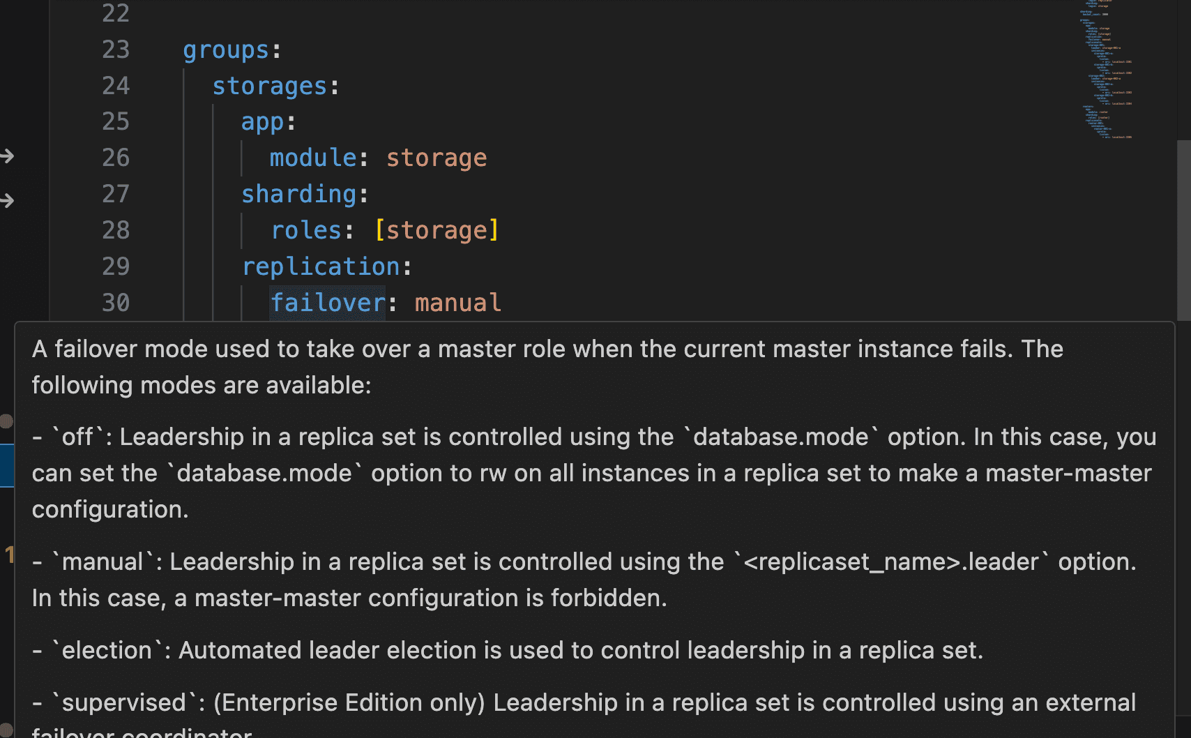Click line number 29 in the gutter
Image resolution: width=1191 pixels, height=738 pixels.
116,266
